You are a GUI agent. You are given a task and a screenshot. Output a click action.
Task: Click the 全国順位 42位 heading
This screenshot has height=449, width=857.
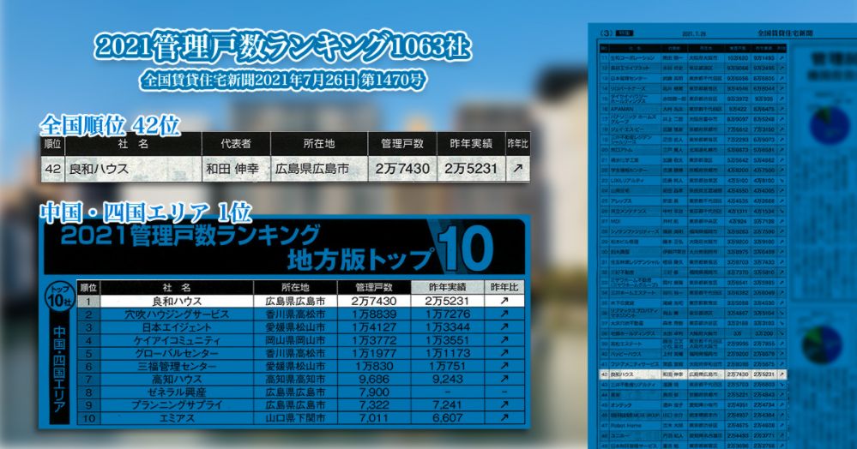coord(110,124)
